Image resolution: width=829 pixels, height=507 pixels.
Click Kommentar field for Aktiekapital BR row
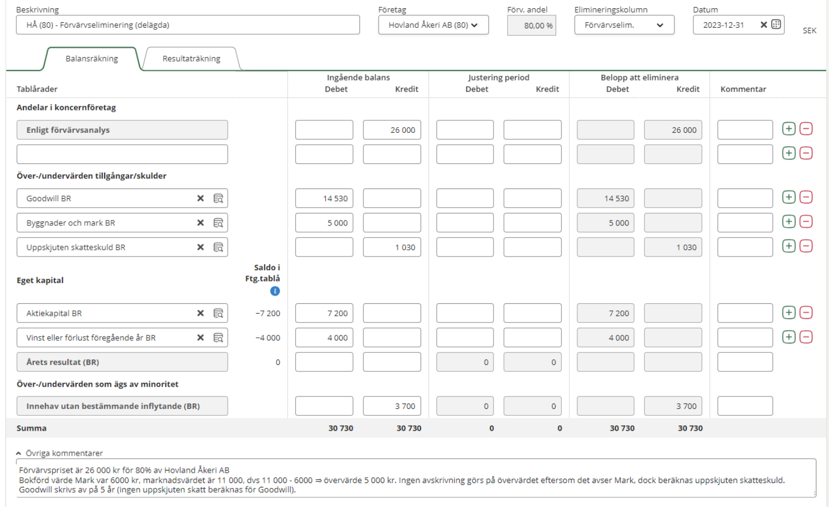click(745, 313)
